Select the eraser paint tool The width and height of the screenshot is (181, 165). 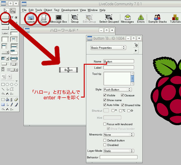16,99
